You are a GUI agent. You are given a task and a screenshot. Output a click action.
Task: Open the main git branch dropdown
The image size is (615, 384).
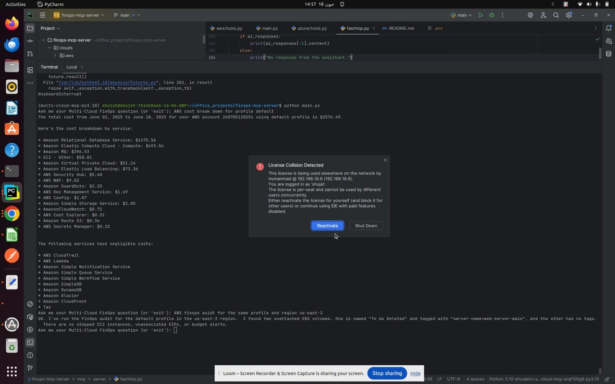[x=127, y=15]
